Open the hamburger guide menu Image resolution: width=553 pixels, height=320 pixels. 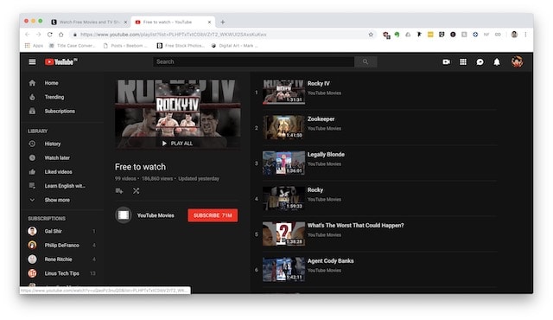[x=32, y=61]
